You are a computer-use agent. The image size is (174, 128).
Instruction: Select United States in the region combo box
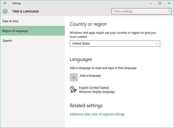[x=115, y=44]
